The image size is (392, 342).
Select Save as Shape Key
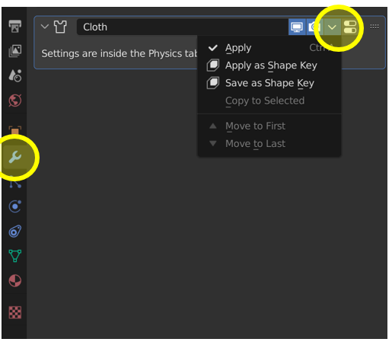pos(269,83)
